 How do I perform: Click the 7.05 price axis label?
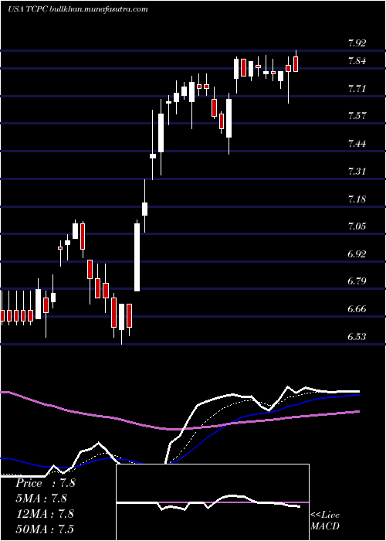(x=357, y=226)
